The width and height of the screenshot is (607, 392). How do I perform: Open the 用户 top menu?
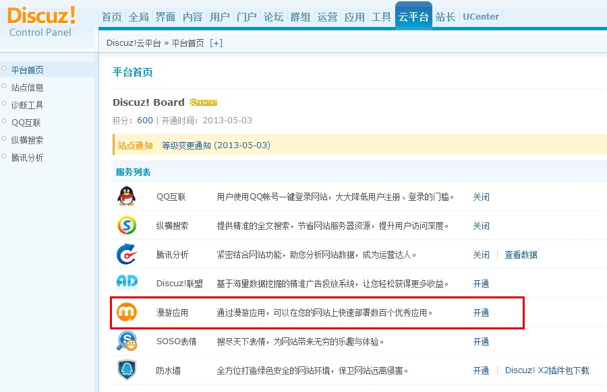coord(219,17)
